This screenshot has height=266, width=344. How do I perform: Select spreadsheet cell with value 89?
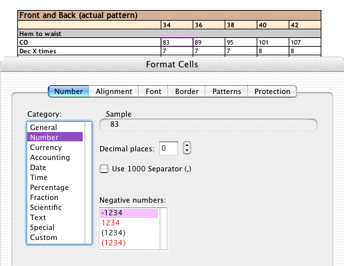(x=209, y=42)
